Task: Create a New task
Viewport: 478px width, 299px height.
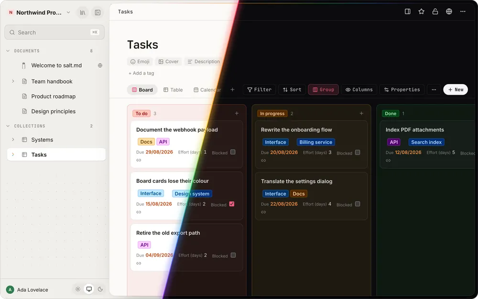Action: tap(456, 90)
